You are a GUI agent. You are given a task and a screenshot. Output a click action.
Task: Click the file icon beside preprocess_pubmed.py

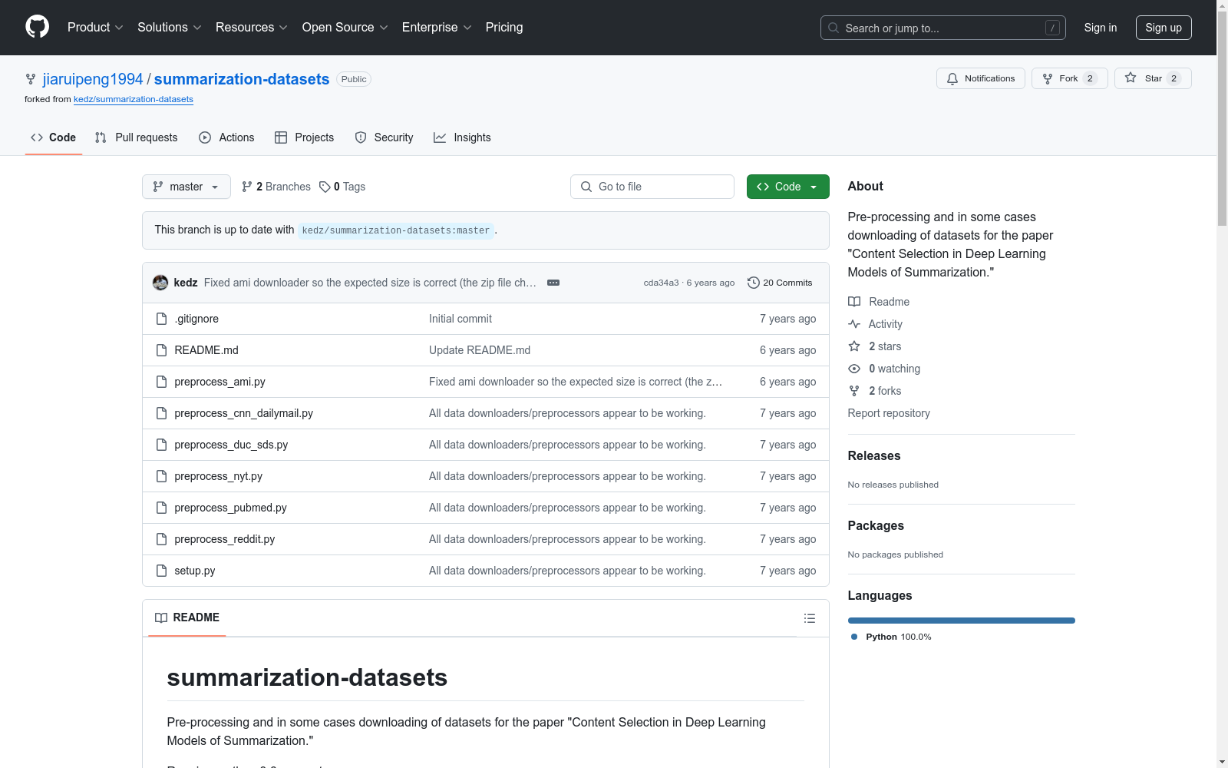click(161, 508)
